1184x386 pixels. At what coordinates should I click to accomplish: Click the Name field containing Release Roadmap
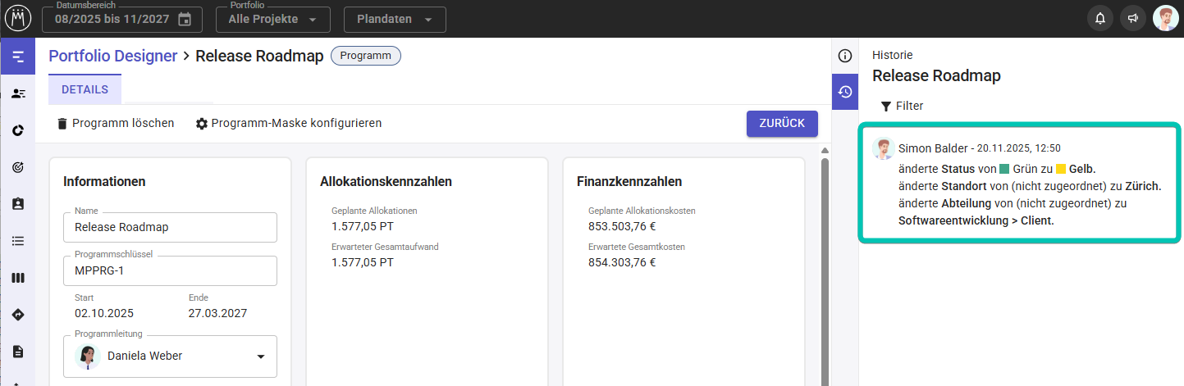click(x=170, y=228)
